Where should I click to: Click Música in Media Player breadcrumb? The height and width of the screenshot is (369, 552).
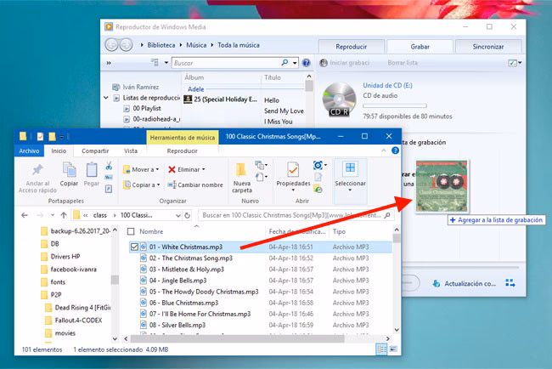point(196,45)
